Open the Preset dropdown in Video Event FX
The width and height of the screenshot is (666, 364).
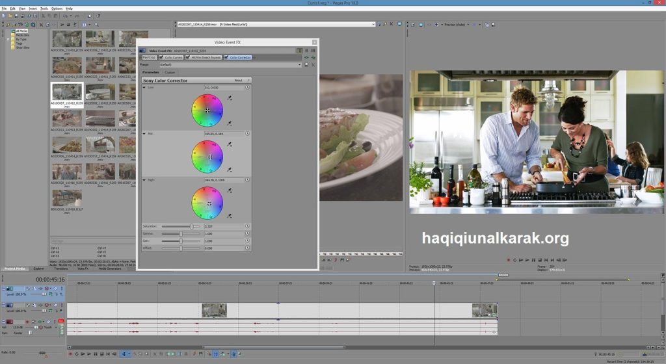coord(299,65)
